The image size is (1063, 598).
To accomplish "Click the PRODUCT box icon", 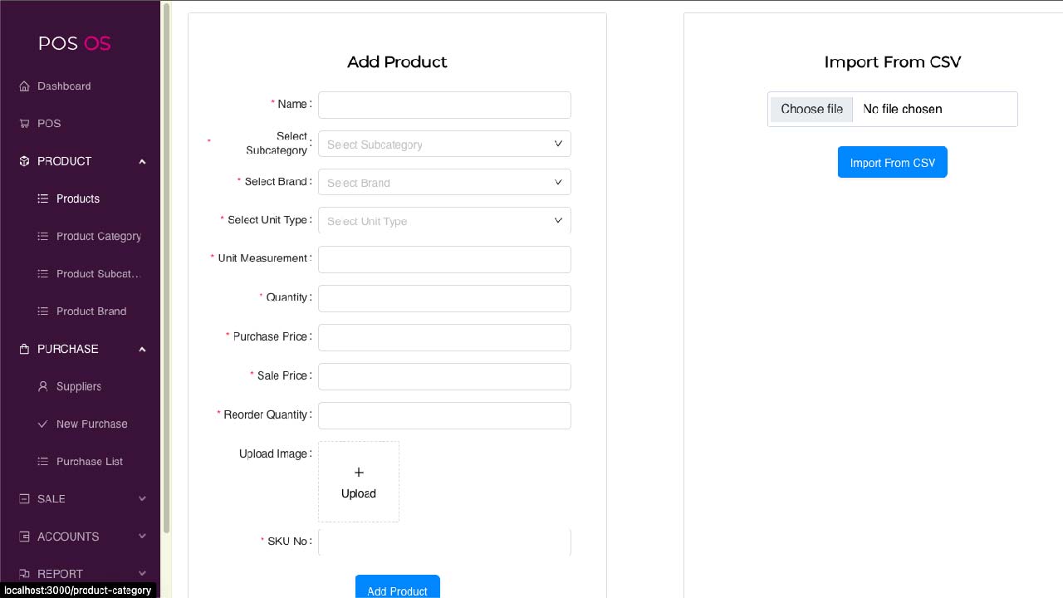I will coord(24,161).
